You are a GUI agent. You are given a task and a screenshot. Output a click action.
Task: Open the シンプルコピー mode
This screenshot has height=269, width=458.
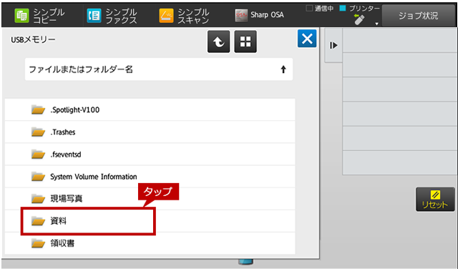click(x=39, y=16)
